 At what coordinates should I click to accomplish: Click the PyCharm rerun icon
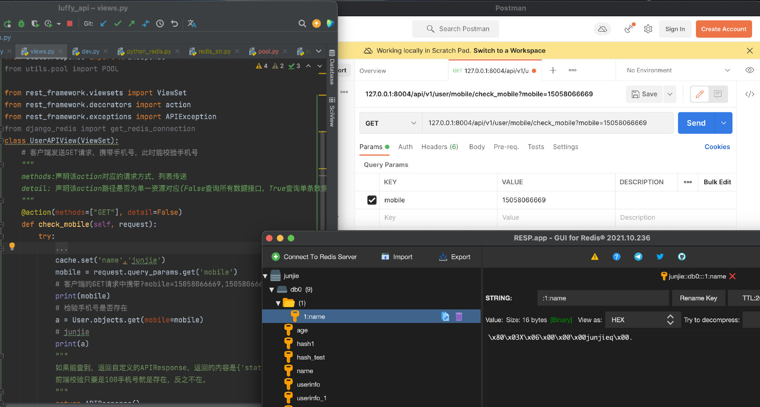click(x=7, y=24)
